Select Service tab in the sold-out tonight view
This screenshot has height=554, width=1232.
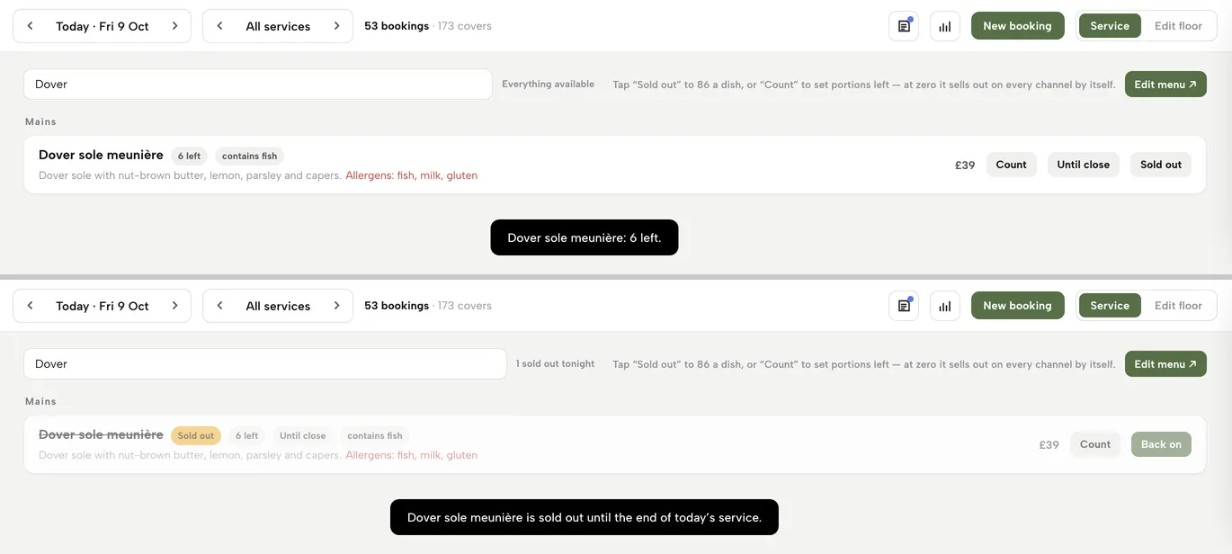click(1110, 306)
